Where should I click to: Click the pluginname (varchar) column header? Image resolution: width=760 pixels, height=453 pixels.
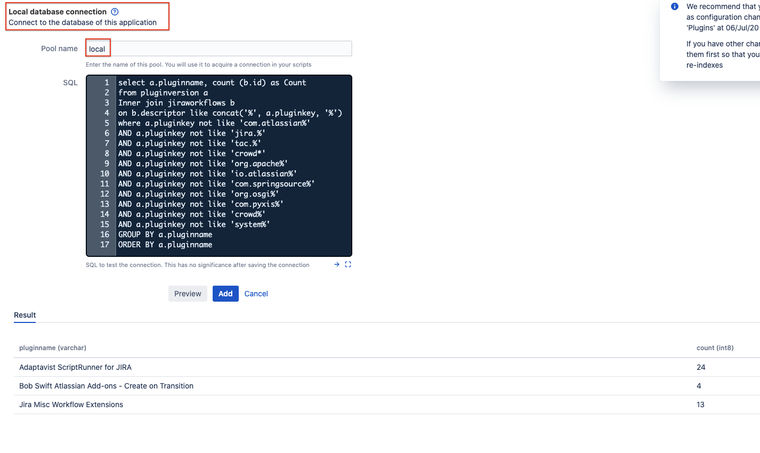tap(53, 347)
